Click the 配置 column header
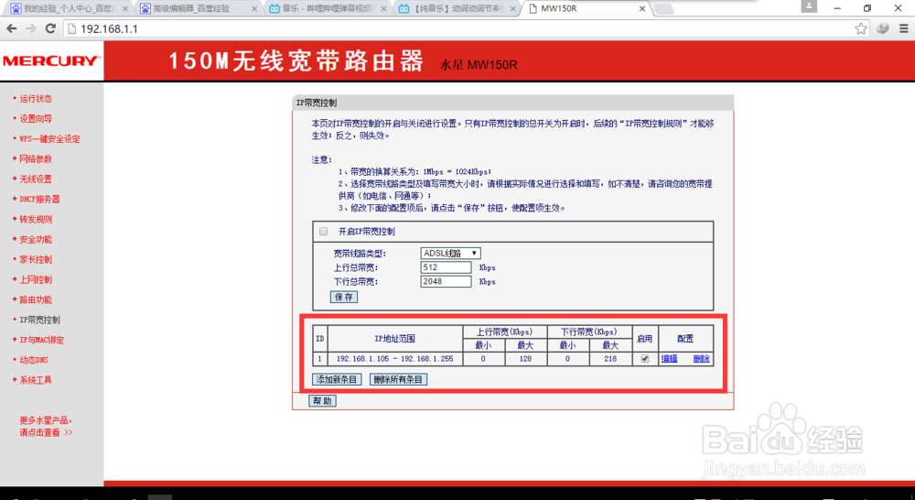Screen dimensions: 915x500 685,339
